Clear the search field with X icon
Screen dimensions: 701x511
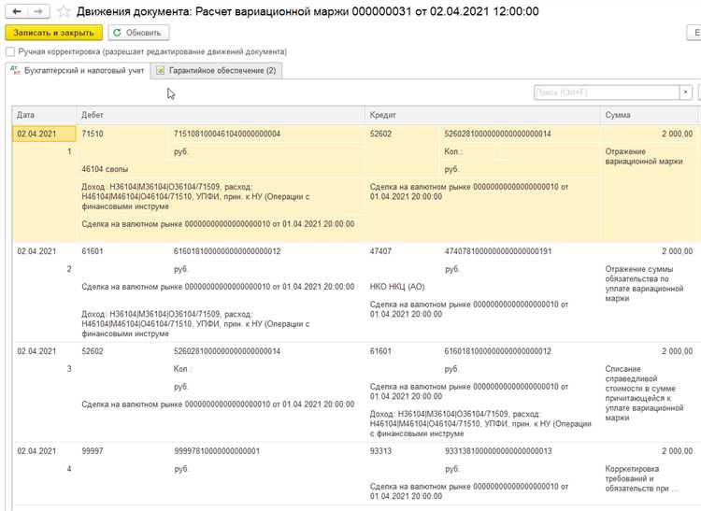click(x=686, y=92)
